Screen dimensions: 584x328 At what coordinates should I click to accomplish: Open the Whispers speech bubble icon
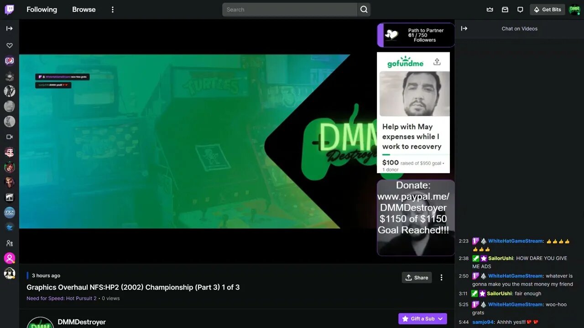click(x=520, y=10)
